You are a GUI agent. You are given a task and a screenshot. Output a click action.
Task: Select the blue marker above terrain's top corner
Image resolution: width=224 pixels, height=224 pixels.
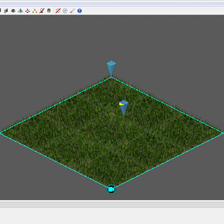[111, 68]
